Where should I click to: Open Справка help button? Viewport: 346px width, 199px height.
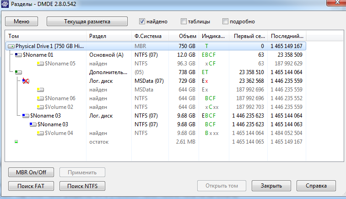316,186
